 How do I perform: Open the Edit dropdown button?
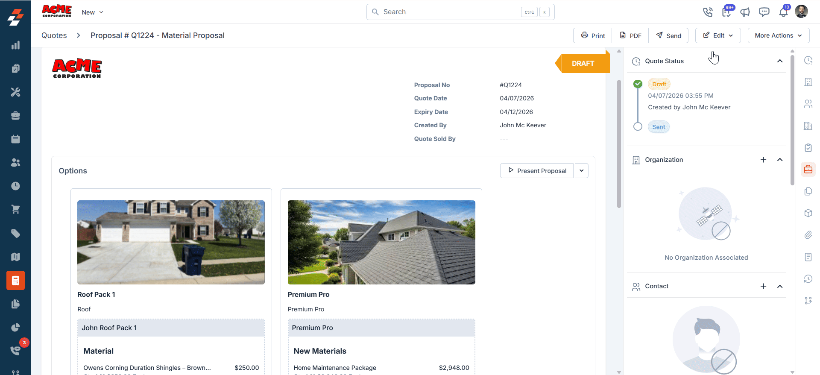718,35
